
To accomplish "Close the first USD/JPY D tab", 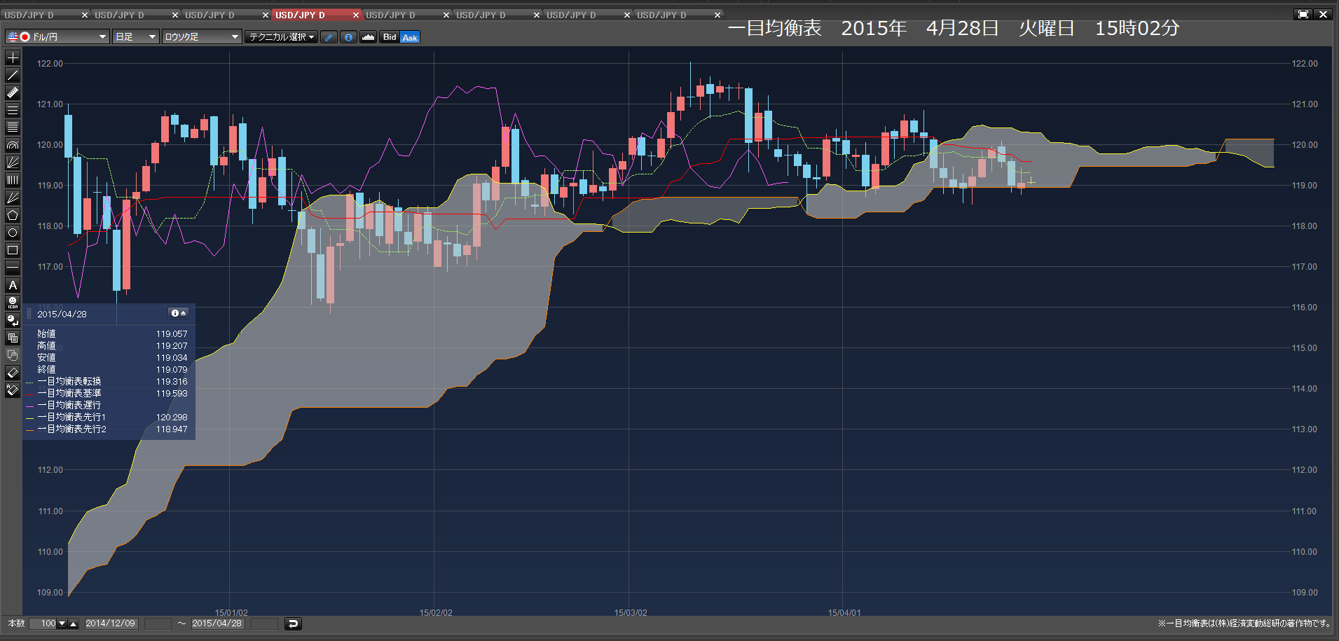I will (x=85, y=15).
